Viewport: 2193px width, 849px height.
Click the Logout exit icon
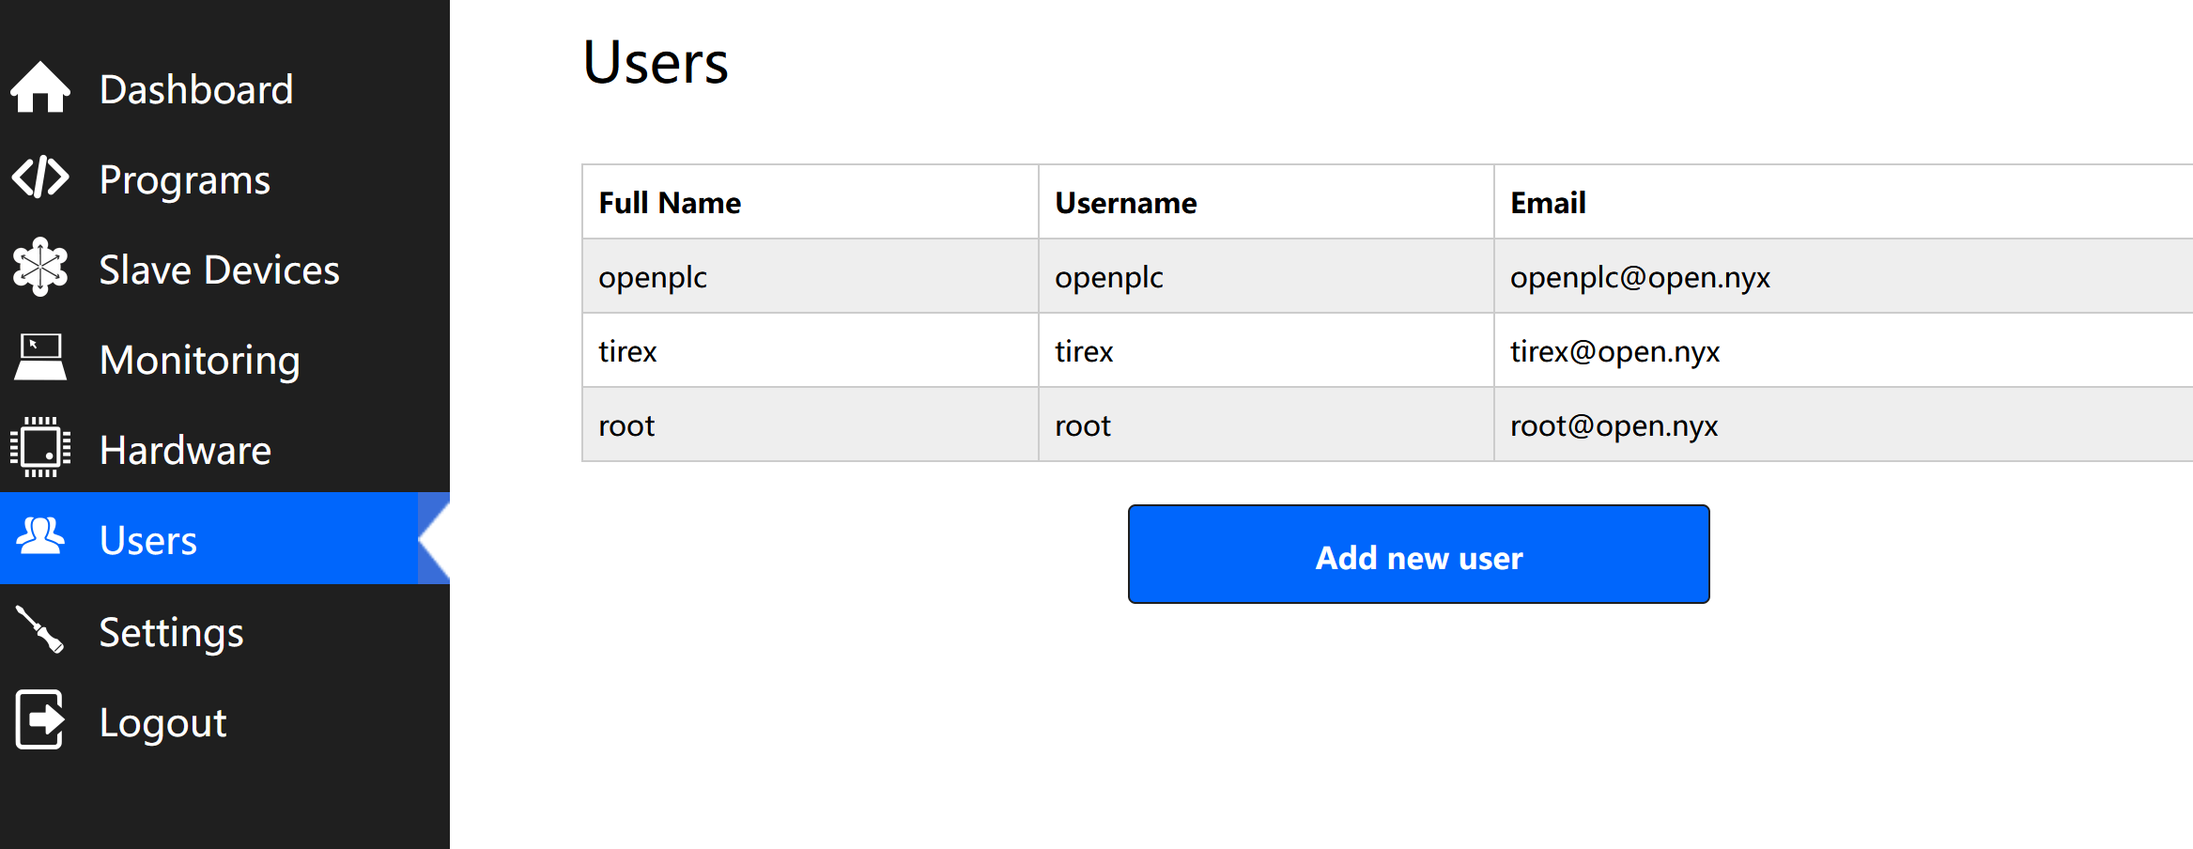pyautogui.click(x=40, y=719)
